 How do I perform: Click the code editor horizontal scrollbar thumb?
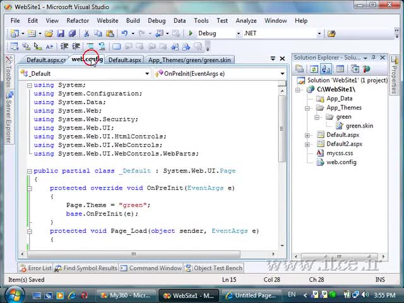(134, 254)
